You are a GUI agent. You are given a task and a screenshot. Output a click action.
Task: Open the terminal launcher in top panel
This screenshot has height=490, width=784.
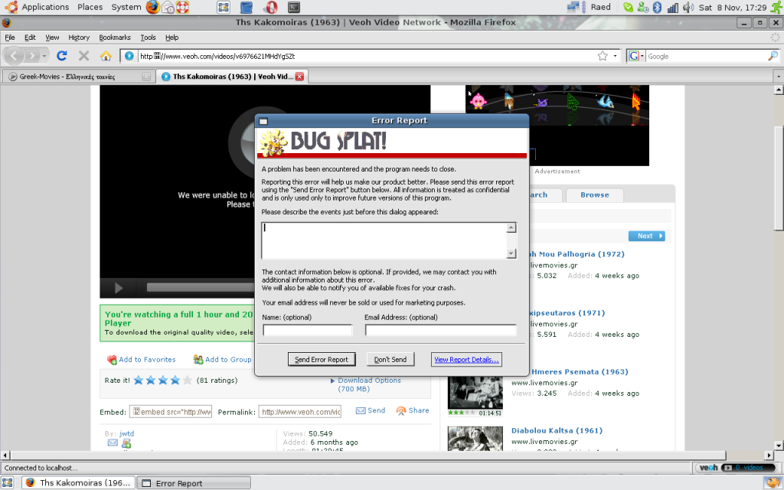[x=294, y=7]
